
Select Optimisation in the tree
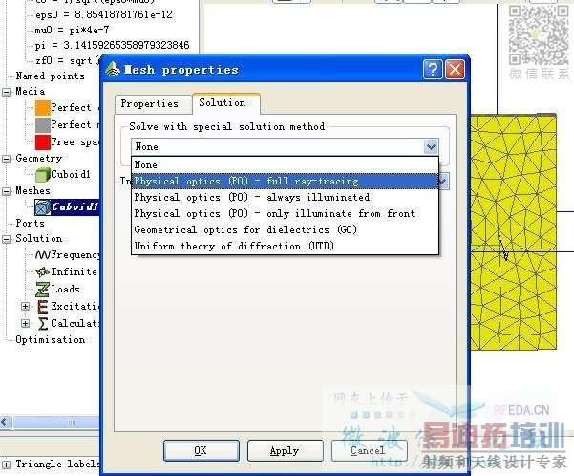click(51, 339)
